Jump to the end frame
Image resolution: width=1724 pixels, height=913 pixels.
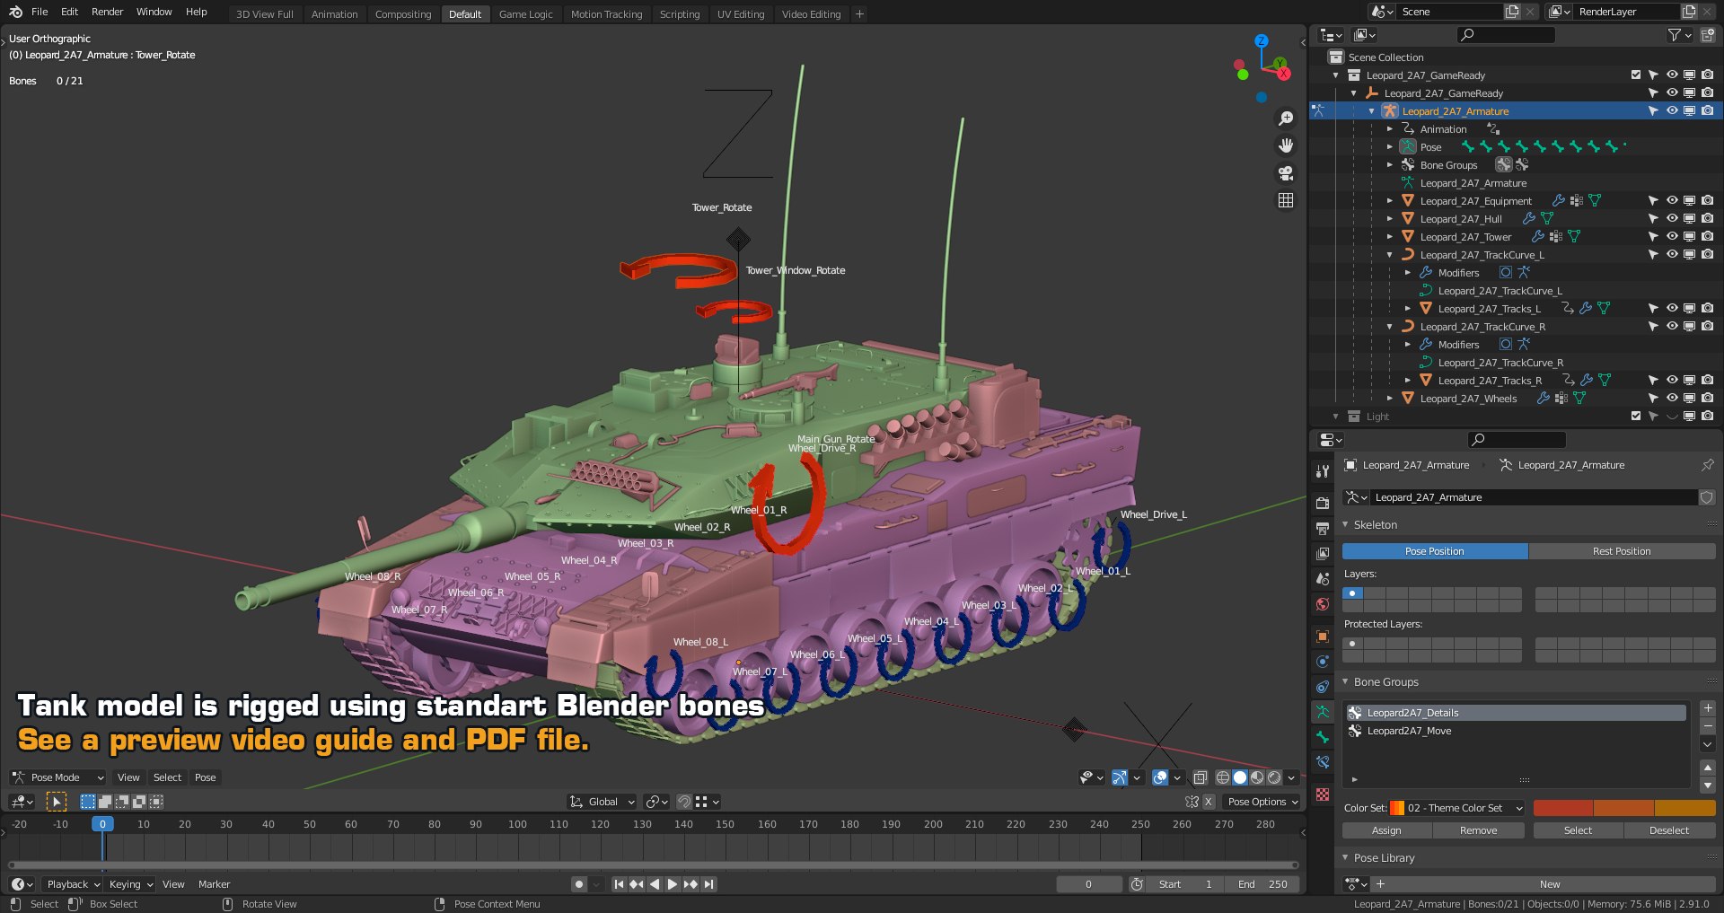709,884
